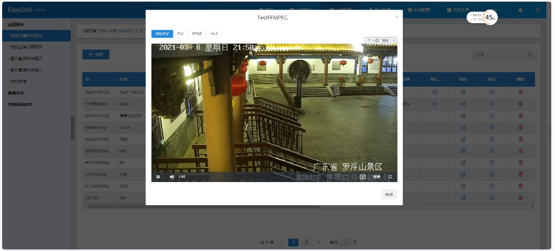Delete the TestFFMPEG row
Viewport: 555px width, 251px height.
(521, 93)
